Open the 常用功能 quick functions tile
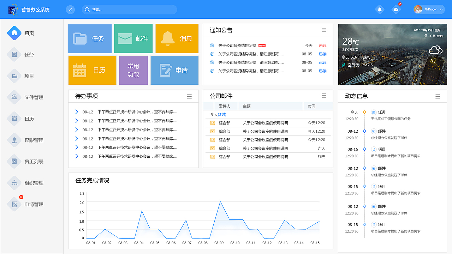This screenshot has width=452, height=254. (x=133, y=70)
